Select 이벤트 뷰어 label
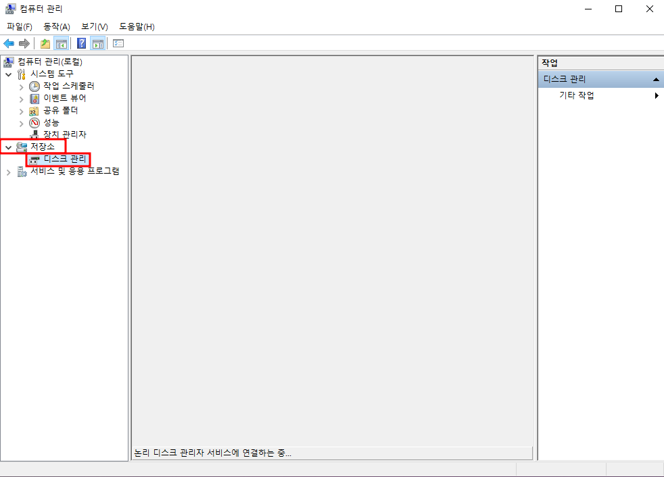Image resolution: width=664 pixels, height=477 pixels. click(65, 98)
